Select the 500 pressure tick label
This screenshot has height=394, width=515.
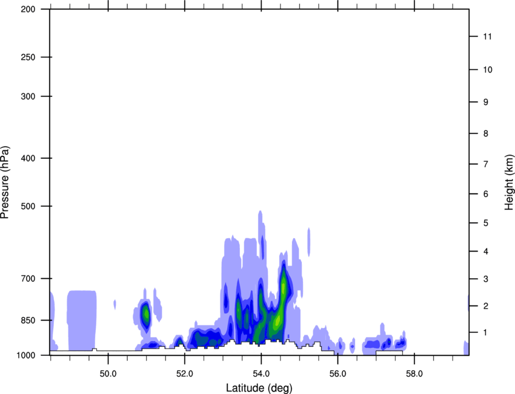[28, 206]
